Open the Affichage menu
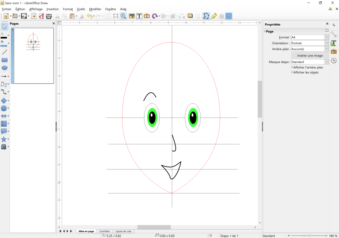Screen dimensions: 339x238 tap(36, 9)
